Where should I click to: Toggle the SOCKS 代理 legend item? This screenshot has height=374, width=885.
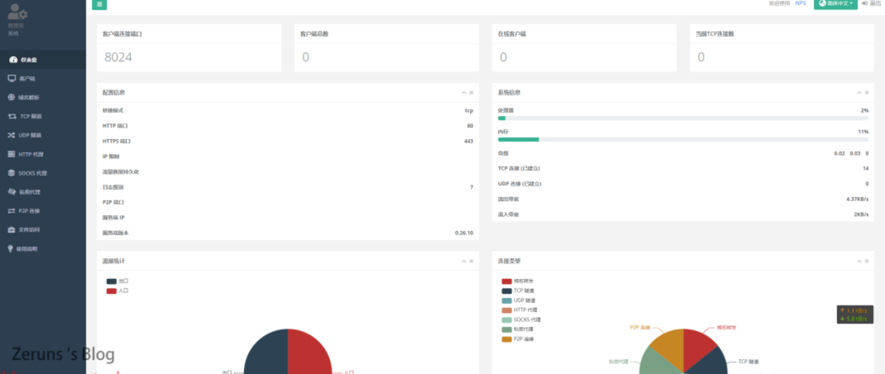pyautogui.click(x=521, y=320)
